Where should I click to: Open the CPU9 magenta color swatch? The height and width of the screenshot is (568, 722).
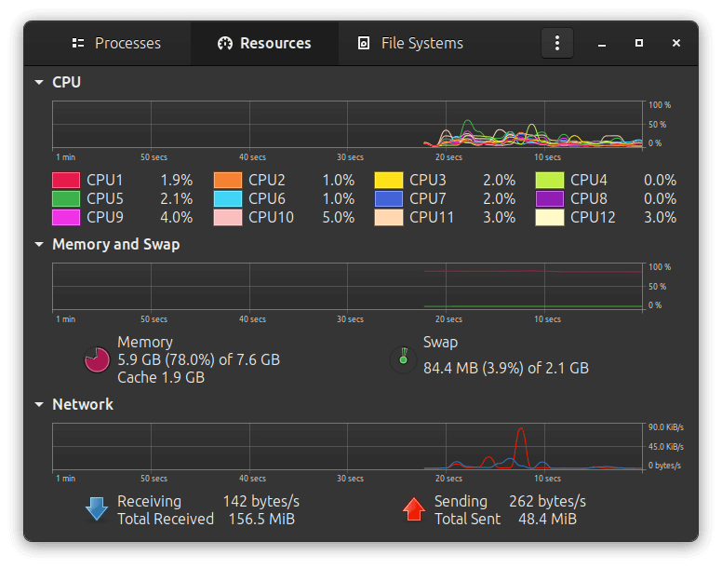coord(66,218)
